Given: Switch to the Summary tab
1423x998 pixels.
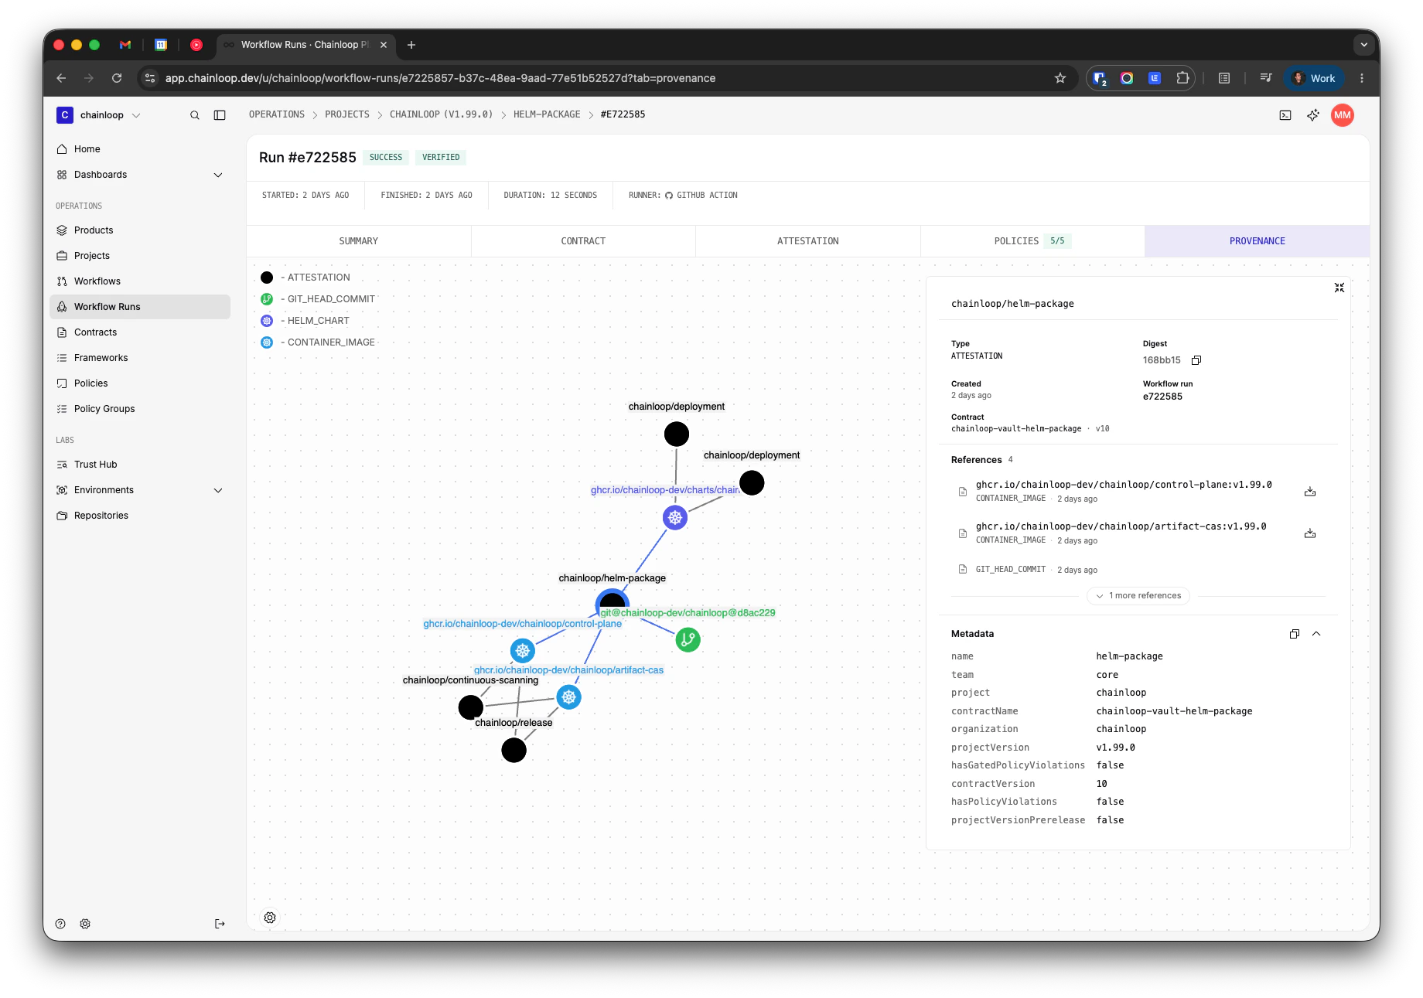Looking at the screenshot, I should tap(359, 241).
